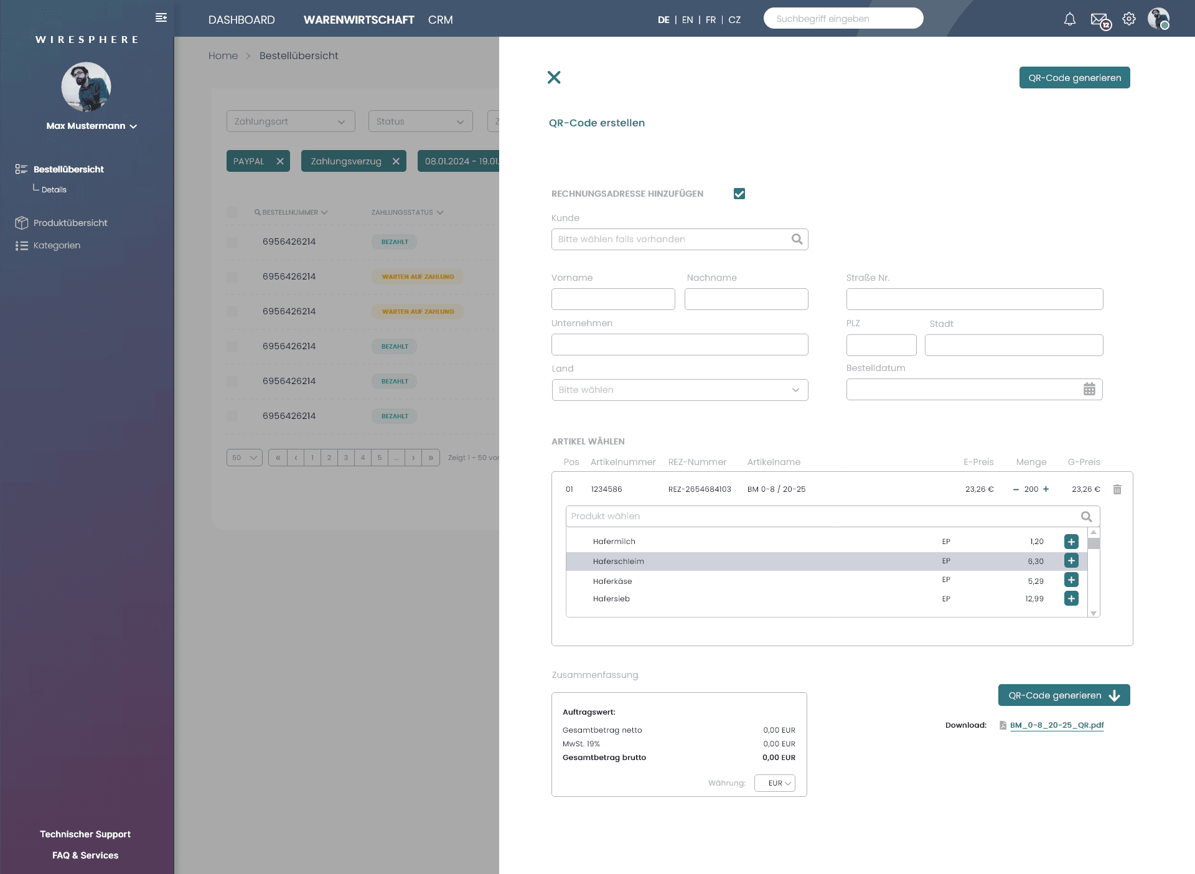Uncheck Rechnungsadresse hinzufügen checkbox
The height and width of the screenshot is (874, 1195).
[x=739, y=194]
